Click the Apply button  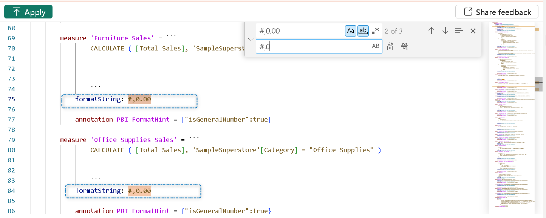(x=28, y=12)
